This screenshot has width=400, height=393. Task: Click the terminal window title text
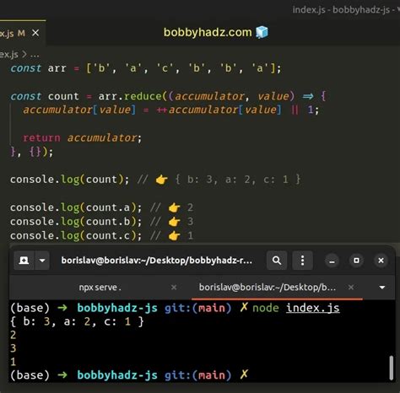click(x=157, y=261)
